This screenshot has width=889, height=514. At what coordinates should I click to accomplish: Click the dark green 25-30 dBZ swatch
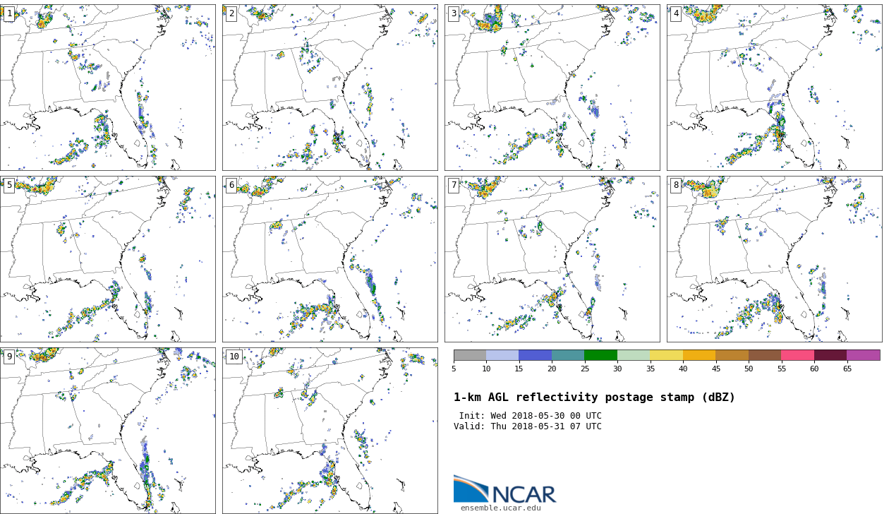[x=601, y=355]
